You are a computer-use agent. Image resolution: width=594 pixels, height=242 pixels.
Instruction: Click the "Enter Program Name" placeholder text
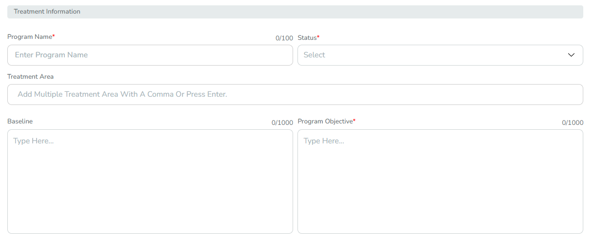pos(51,55)
